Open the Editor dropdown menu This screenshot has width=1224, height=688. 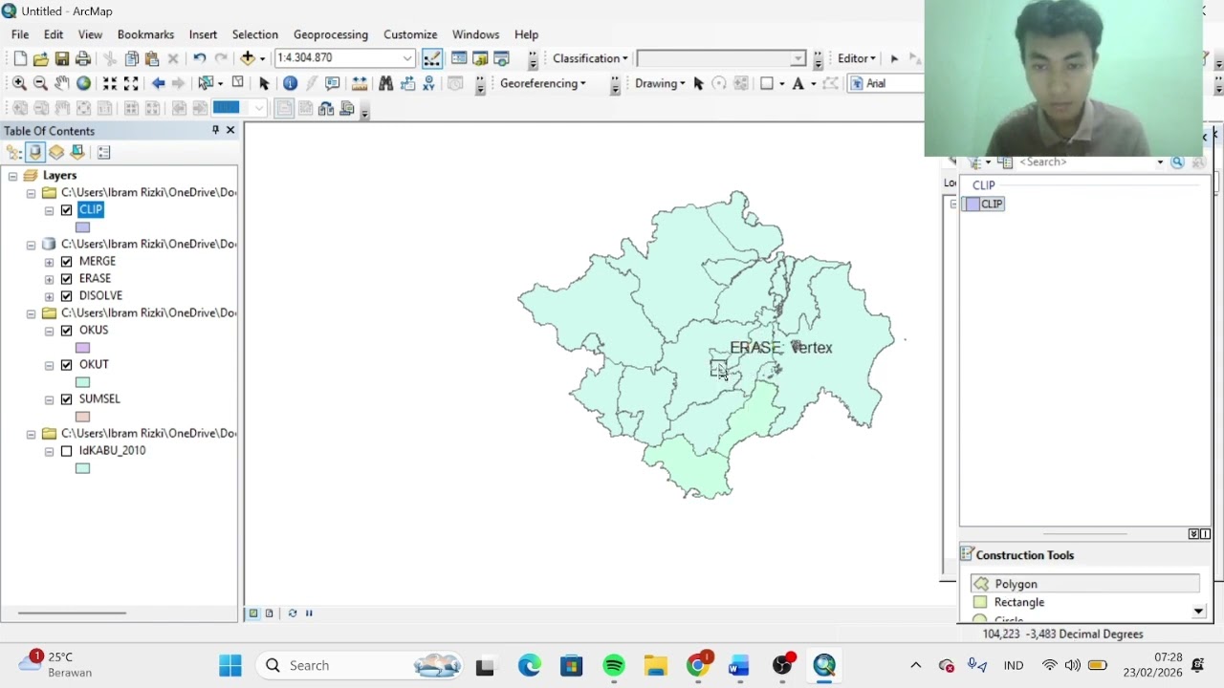click(x=856, y=58)
